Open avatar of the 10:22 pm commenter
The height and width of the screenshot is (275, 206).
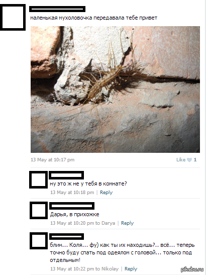tap(39, 241)
